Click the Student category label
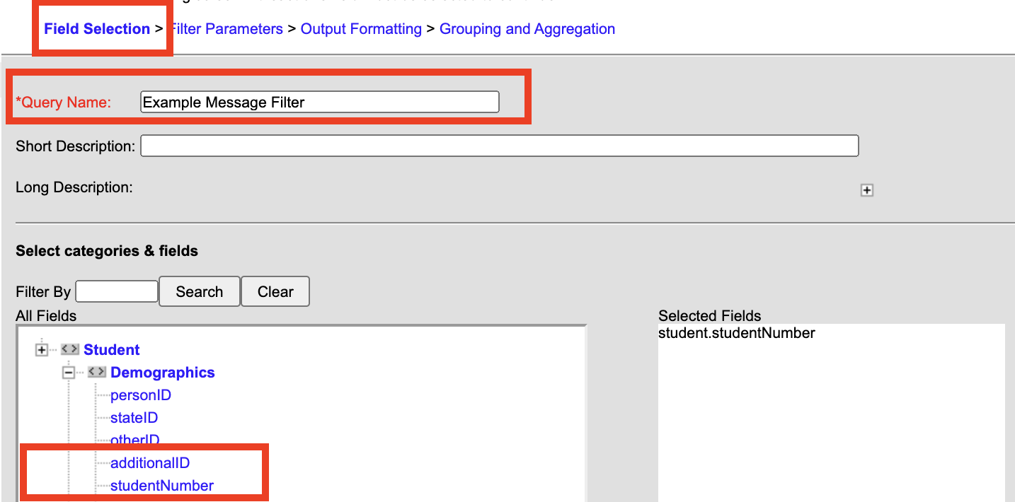Screen dimensions: 1015x502 tap(112, 350)
